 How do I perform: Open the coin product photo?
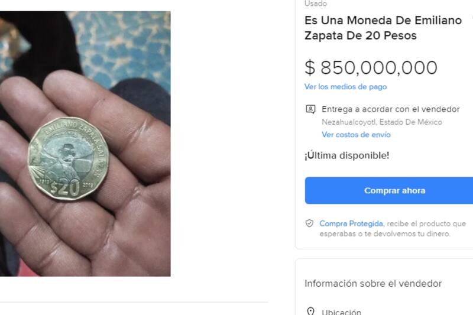85,144
